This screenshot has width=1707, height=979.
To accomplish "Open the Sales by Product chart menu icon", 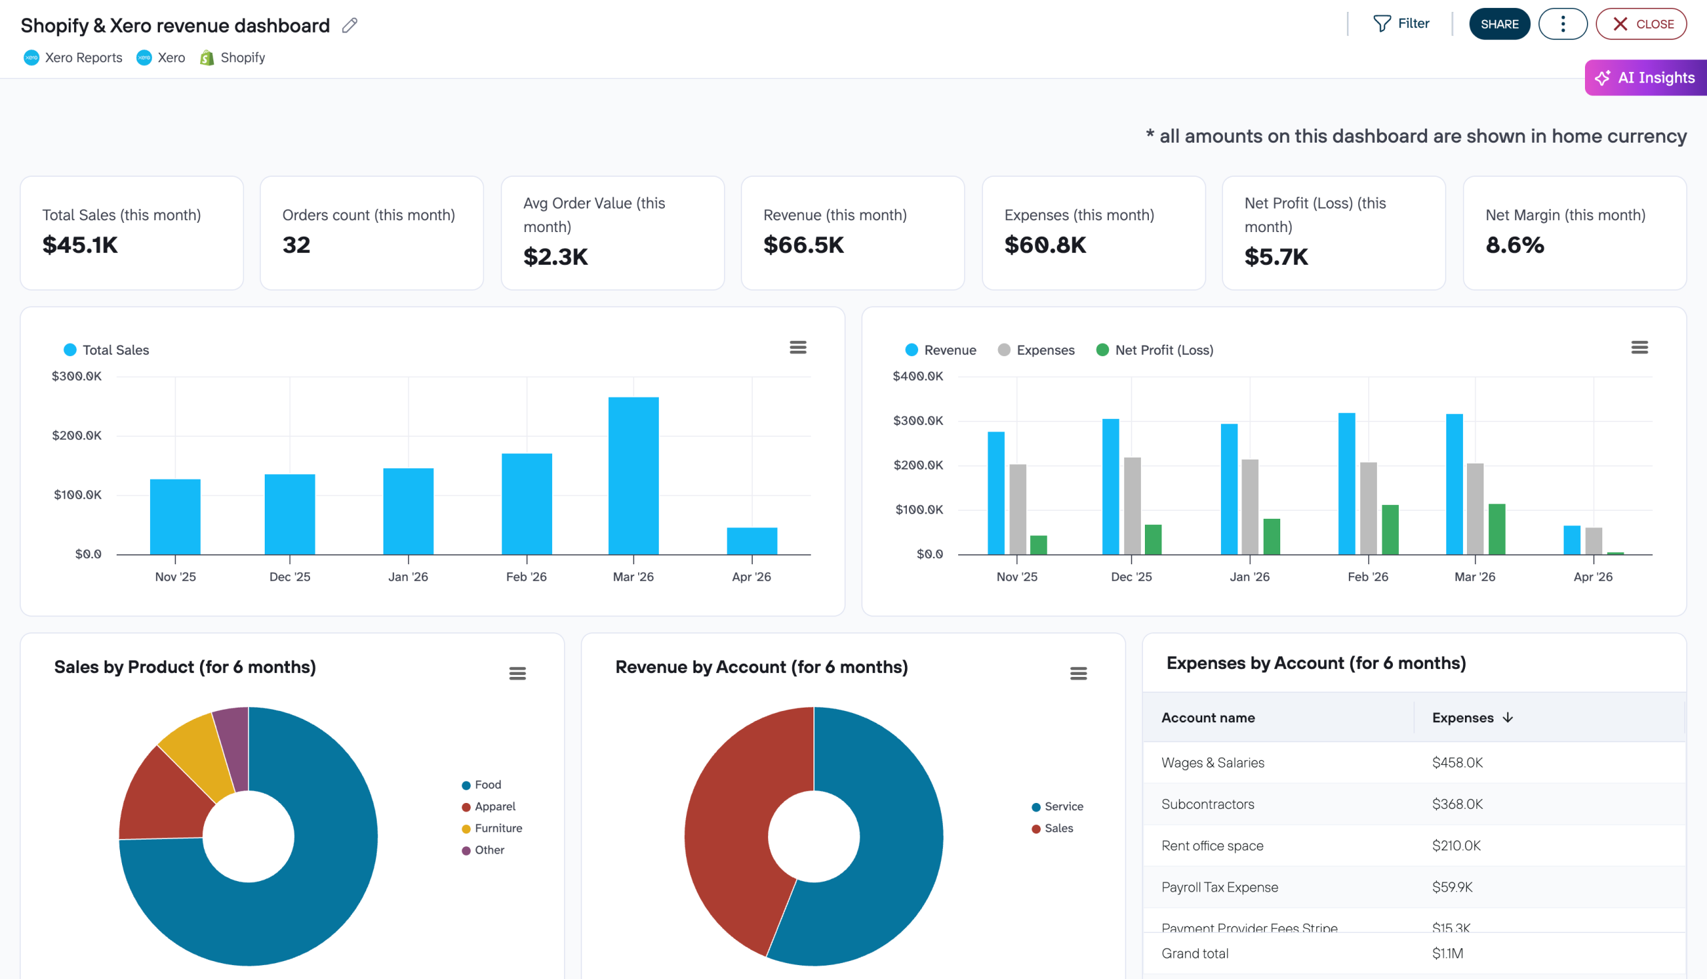I will tap(517, 673).
